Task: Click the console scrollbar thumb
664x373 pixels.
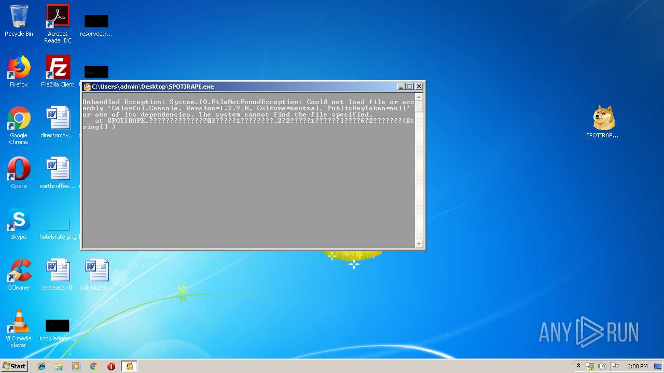Action: 419,106
